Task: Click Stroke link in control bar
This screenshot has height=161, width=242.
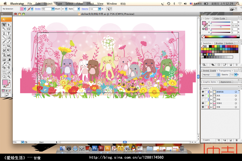Action: tap(38, 9)
